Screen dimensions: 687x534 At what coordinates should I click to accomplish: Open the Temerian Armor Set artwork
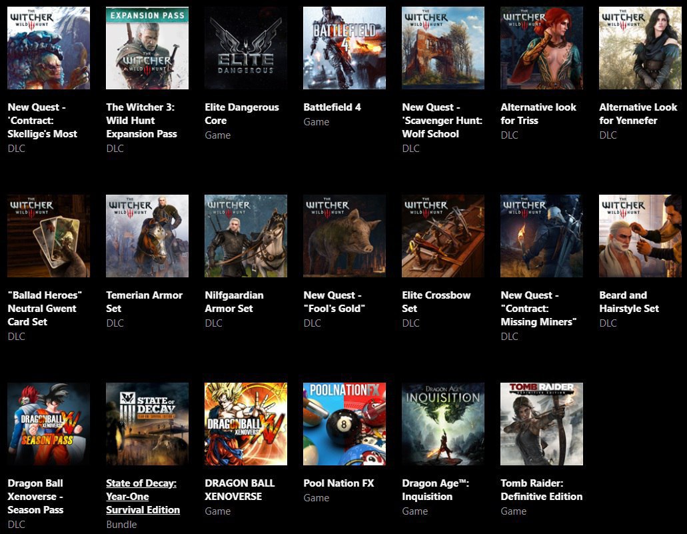147,236
